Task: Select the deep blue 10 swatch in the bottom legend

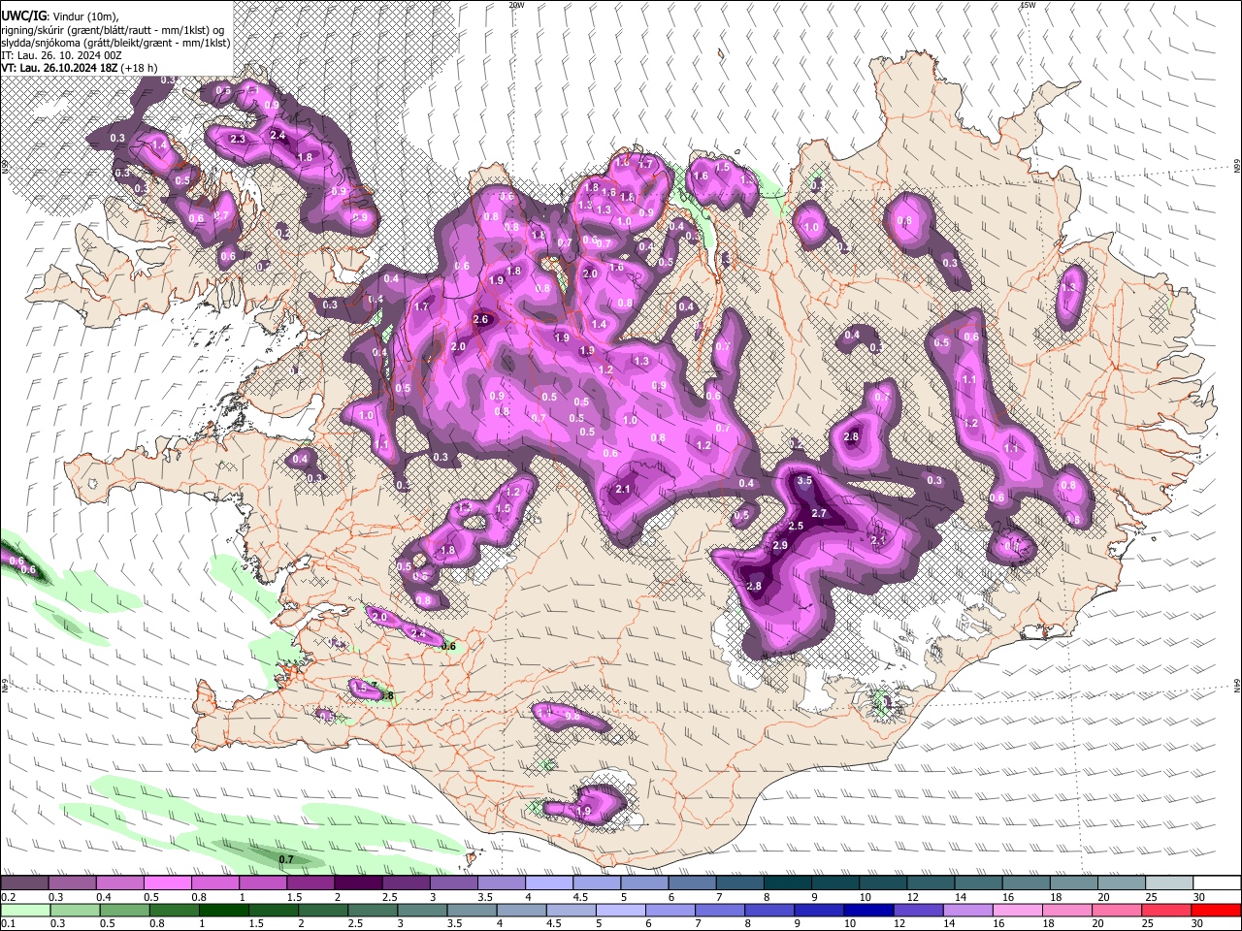Action: click(x=869, y=910)
